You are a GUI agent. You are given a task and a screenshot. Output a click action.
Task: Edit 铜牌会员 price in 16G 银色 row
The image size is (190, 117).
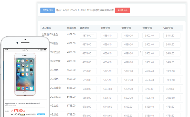pos(109,45)
